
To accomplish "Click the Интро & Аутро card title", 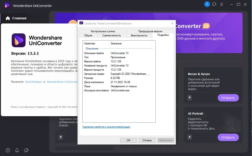I will [199, 74].
